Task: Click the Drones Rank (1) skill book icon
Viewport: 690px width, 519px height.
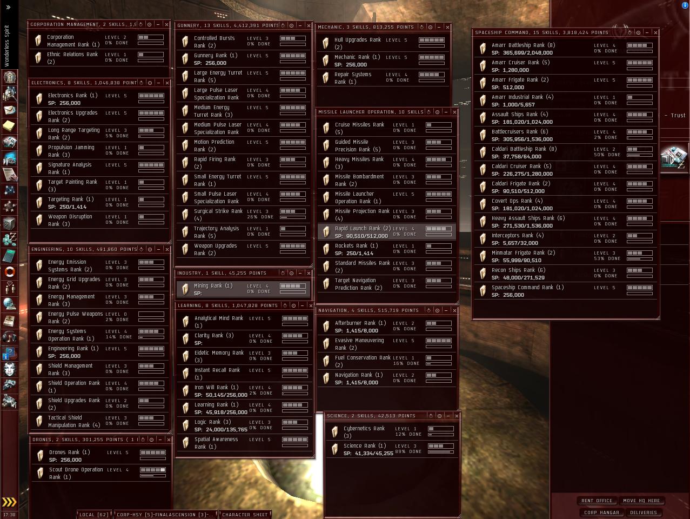Action: pyautogui.click(x=40, y=456)
